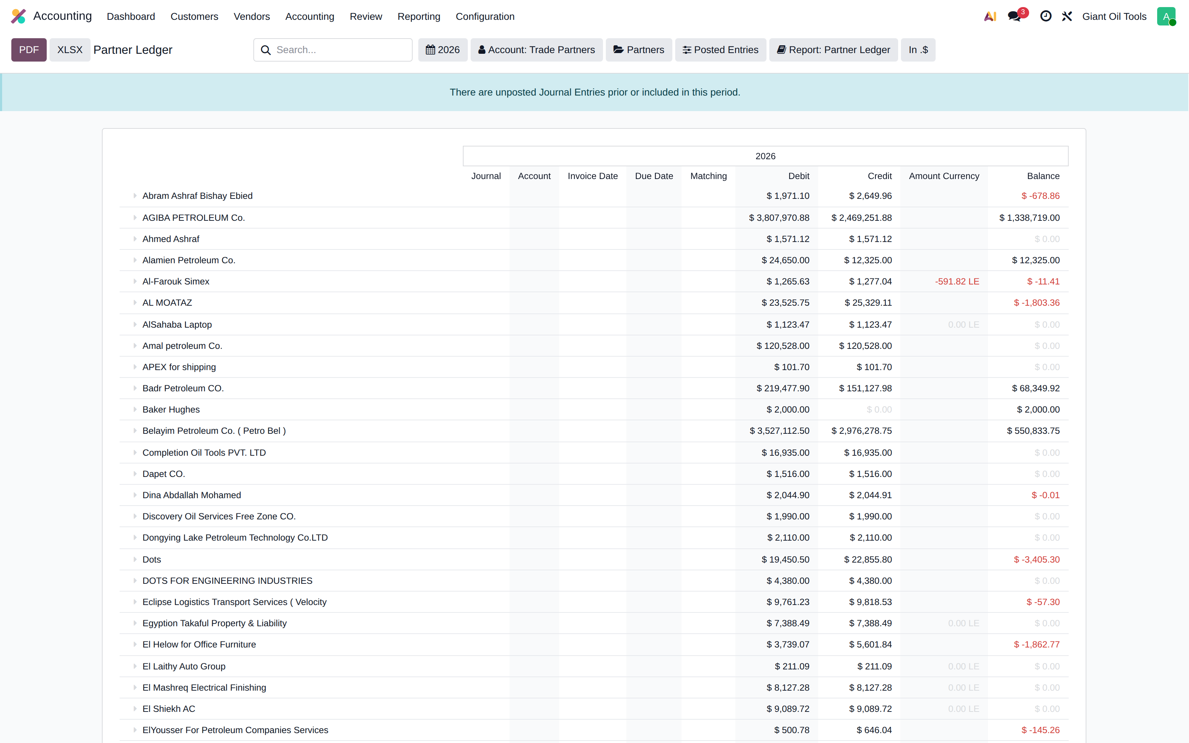Select El Laithy Auto Group
The height and width of the screenshot is (743, 1189).
184,666
